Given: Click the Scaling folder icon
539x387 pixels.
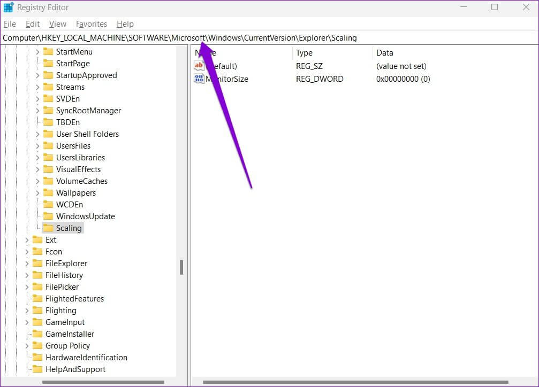Looking at the screenshot, I should click(x=48, y=228).
